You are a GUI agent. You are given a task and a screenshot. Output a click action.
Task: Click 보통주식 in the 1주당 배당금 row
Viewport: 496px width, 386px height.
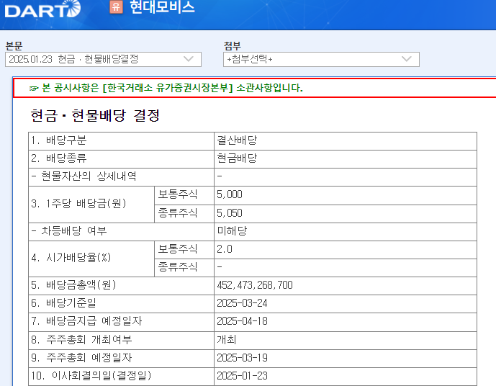click(x=178, y=194)
